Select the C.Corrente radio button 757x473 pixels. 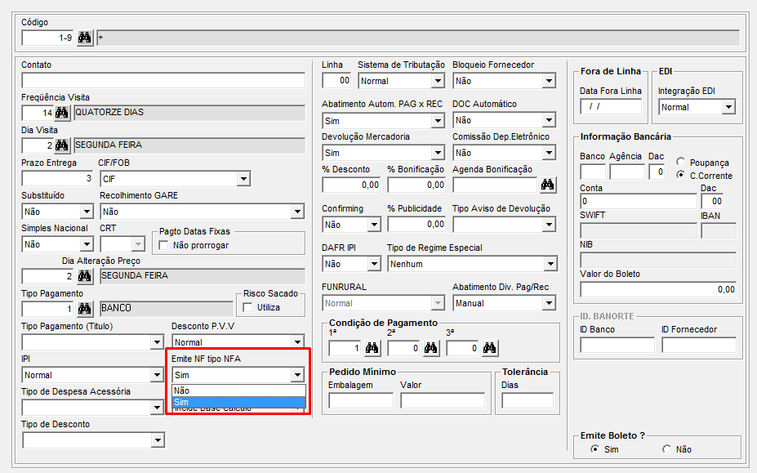tap(681, 176)
